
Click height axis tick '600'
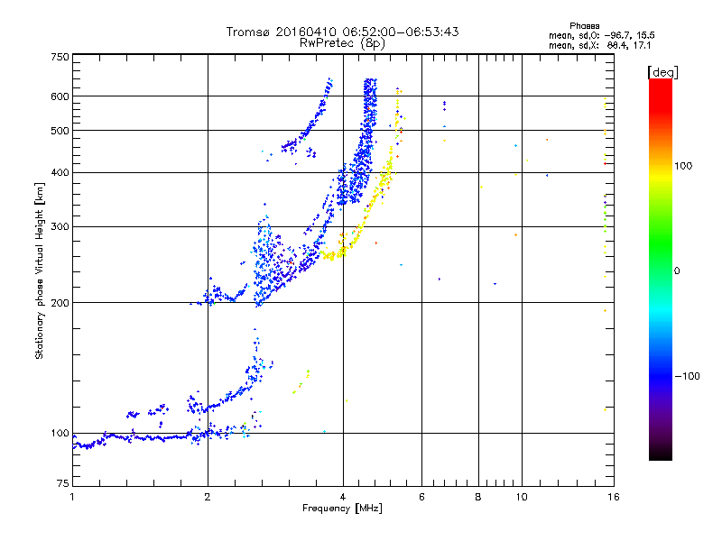coord(60,96)
